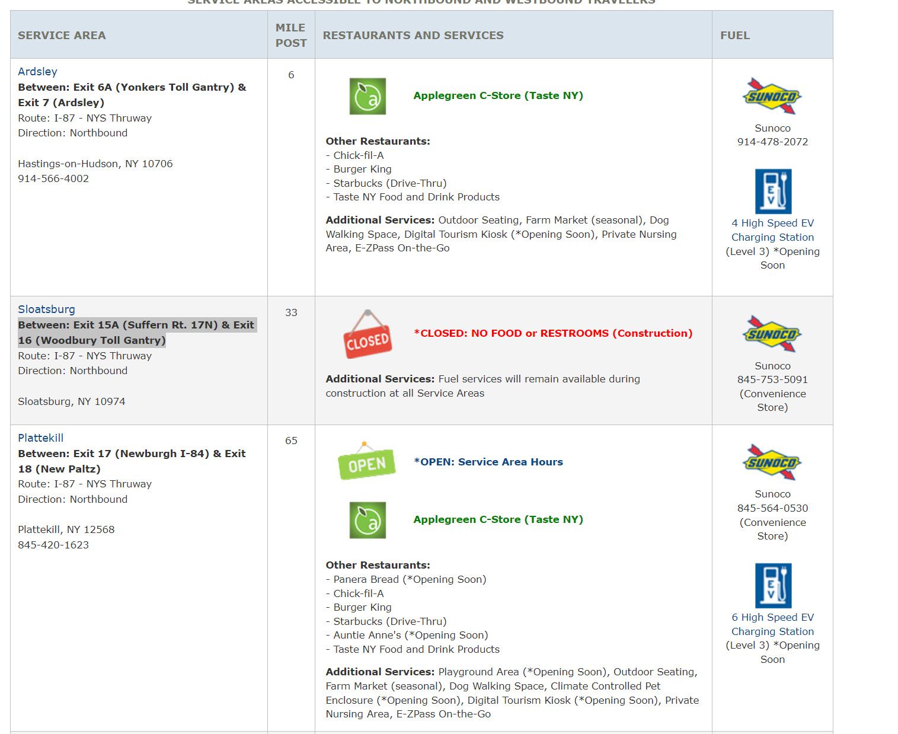Click the Restaurants and Services column header
This screenshot has width=898, height=734.
pyautogui.click(x=413, y=36)
